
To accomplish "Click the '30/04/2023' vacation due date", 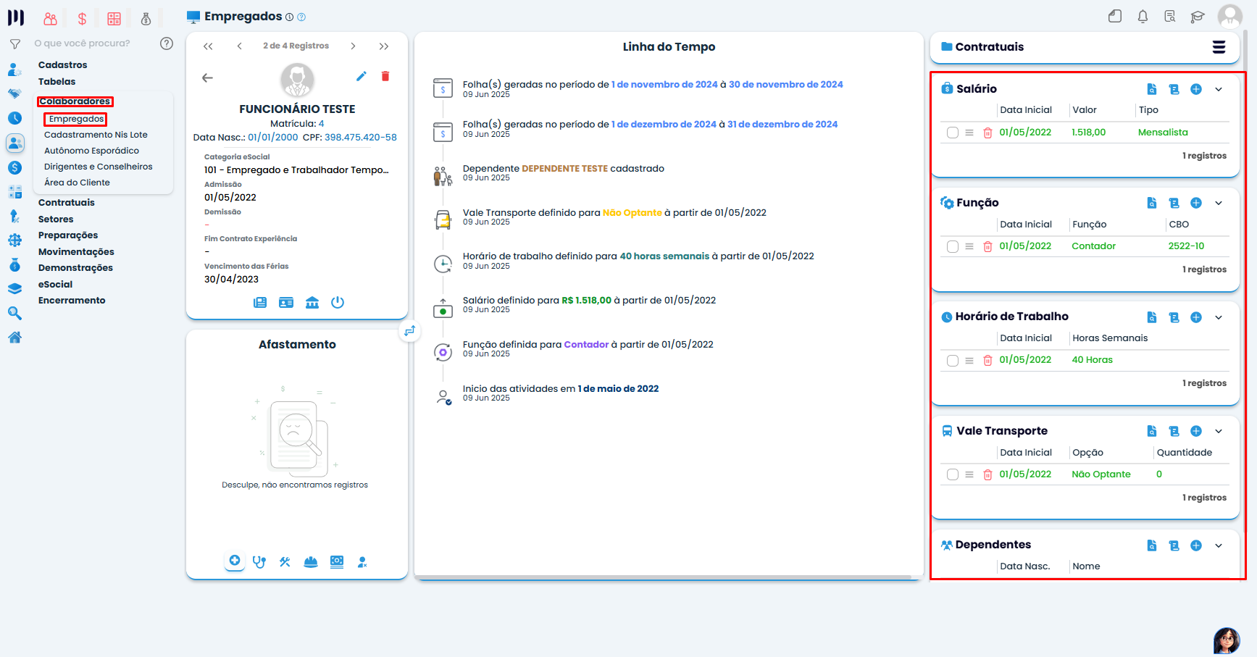I will point(231,280).
